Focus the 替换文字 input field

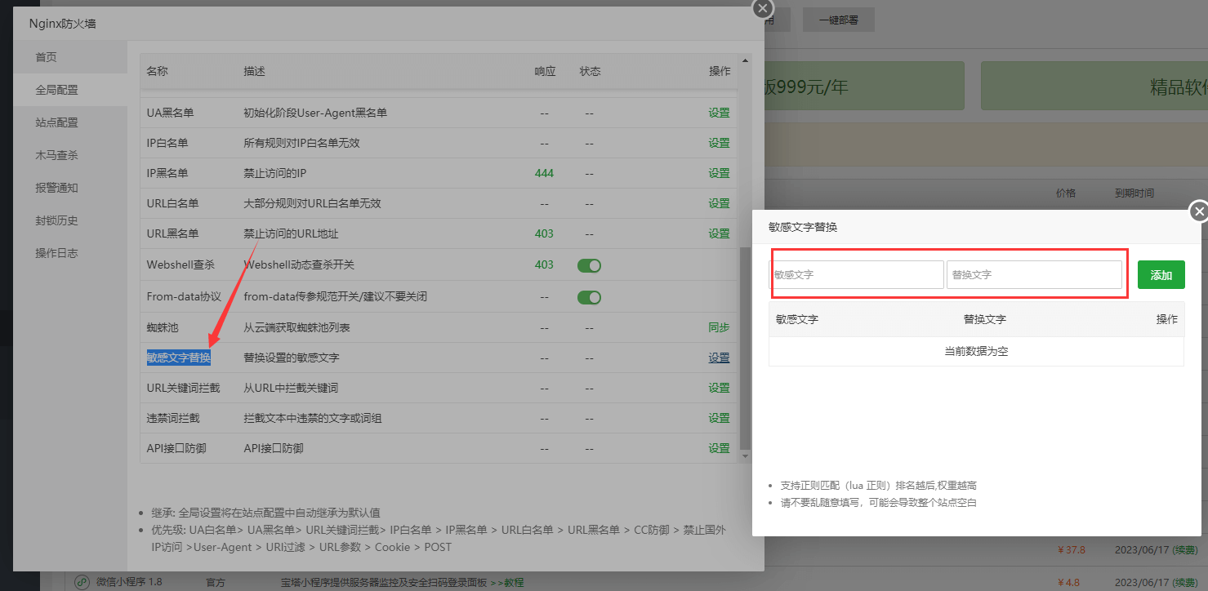[x=1034, y=274]
